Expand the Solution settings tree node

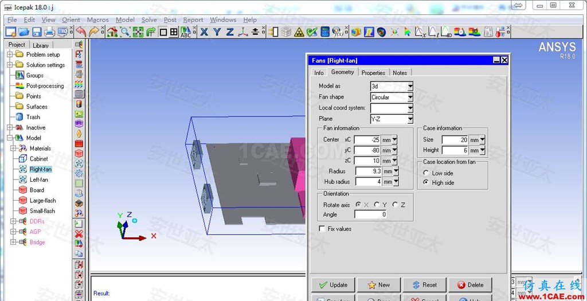[x=10, y=65]
